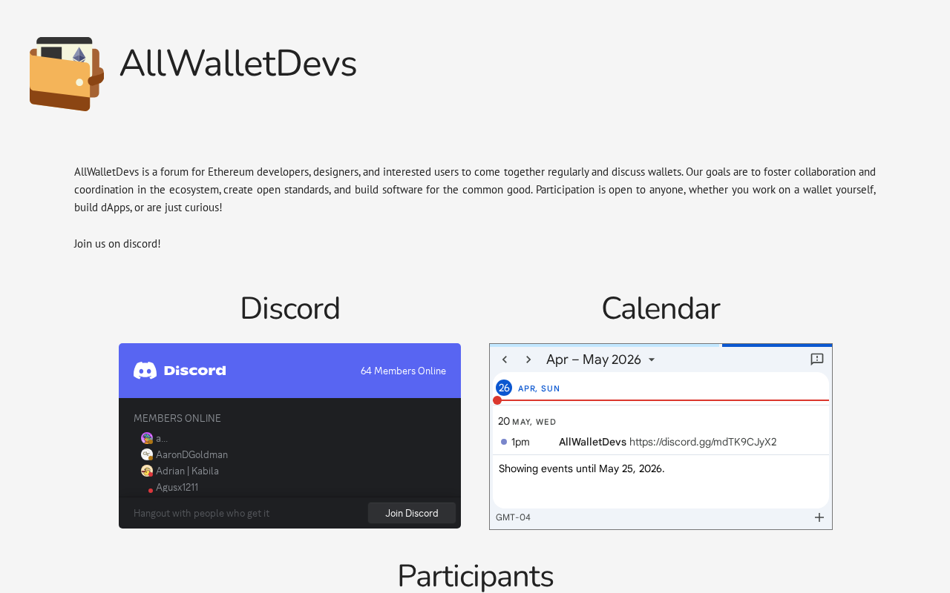Open the Apr – May 2026 date dropdown
The image size is (950, 593).
click(601, 360)
